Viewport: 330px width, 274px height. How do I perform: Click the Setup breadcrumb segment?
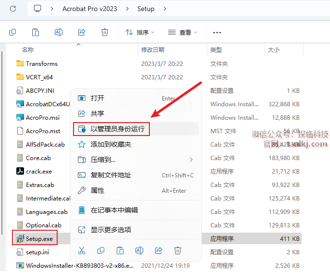pos(146,9)
